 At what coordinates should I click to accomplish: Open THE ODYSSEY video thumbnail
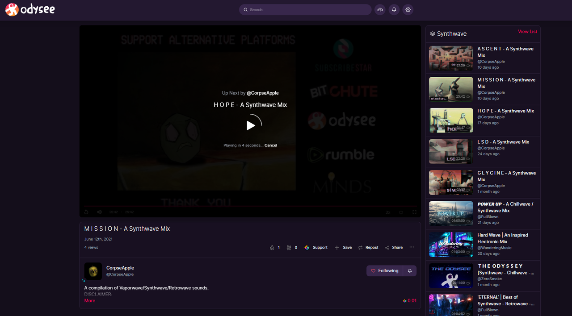451,275
